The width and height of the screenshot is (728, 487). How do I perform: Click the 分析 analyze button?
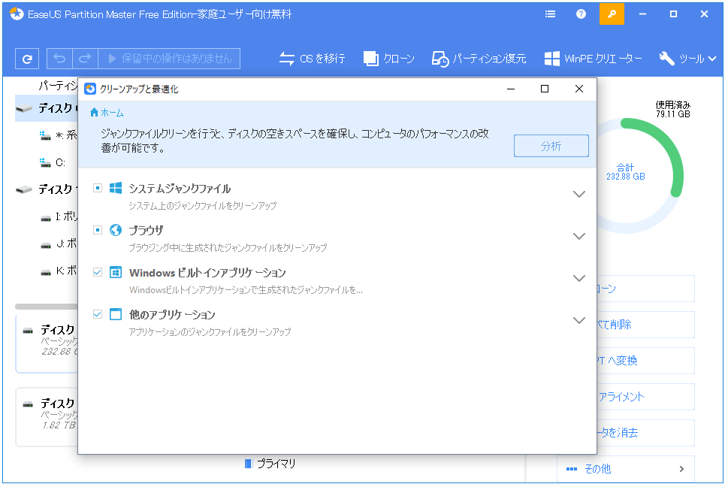click(x=551, y=147)
